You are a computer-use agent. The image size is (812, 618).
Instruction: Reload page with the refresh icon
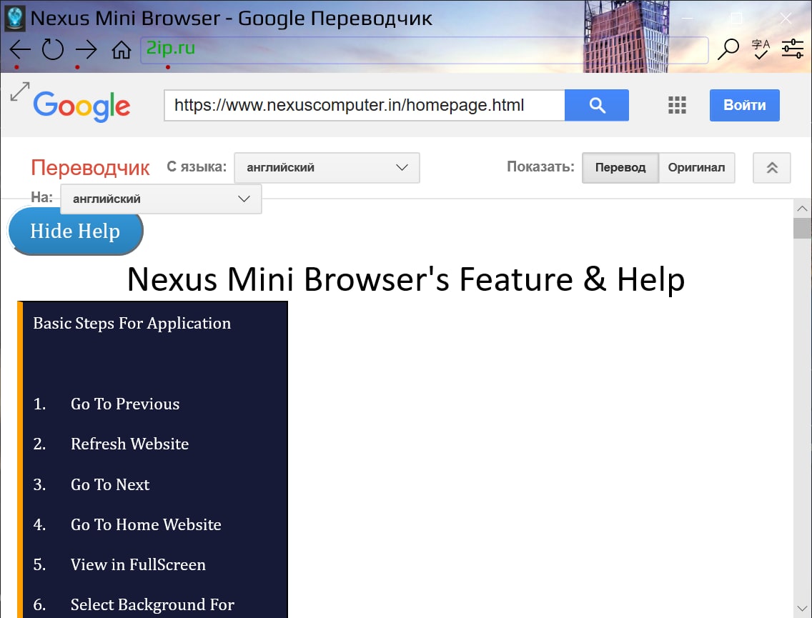point(53,50)
